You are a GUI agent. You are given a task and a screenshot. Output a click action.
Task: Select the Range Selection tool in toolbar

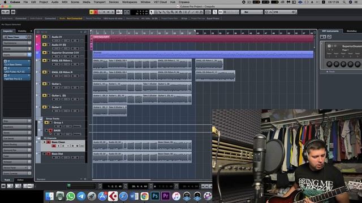156,12
